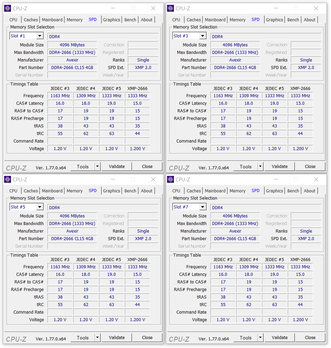Click Close button in Slot #5 window

coord(147,338)
